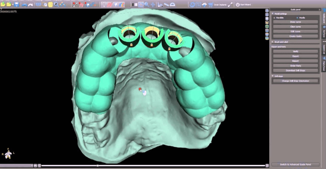Open the dropdown arrow beside the open folder icon
The width and height of the screenshot is (326, 169).
click(x=13, y=4)
